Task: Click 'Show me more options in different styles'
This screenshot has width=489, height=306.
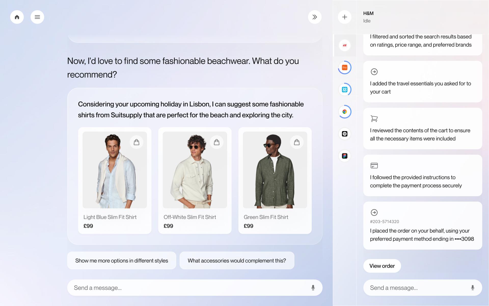Action: coord(122,261)
